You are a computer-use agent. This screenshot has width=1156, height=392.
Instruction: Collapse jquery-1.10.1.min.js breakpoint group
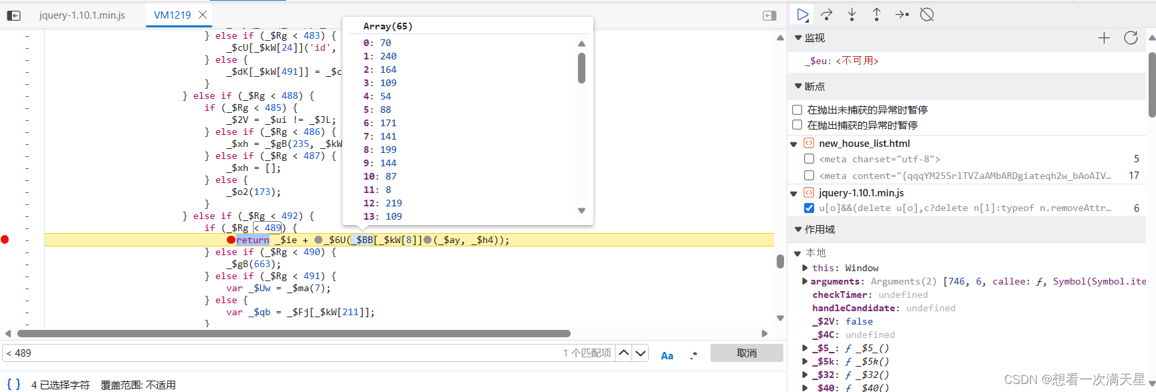click(794, 194)
